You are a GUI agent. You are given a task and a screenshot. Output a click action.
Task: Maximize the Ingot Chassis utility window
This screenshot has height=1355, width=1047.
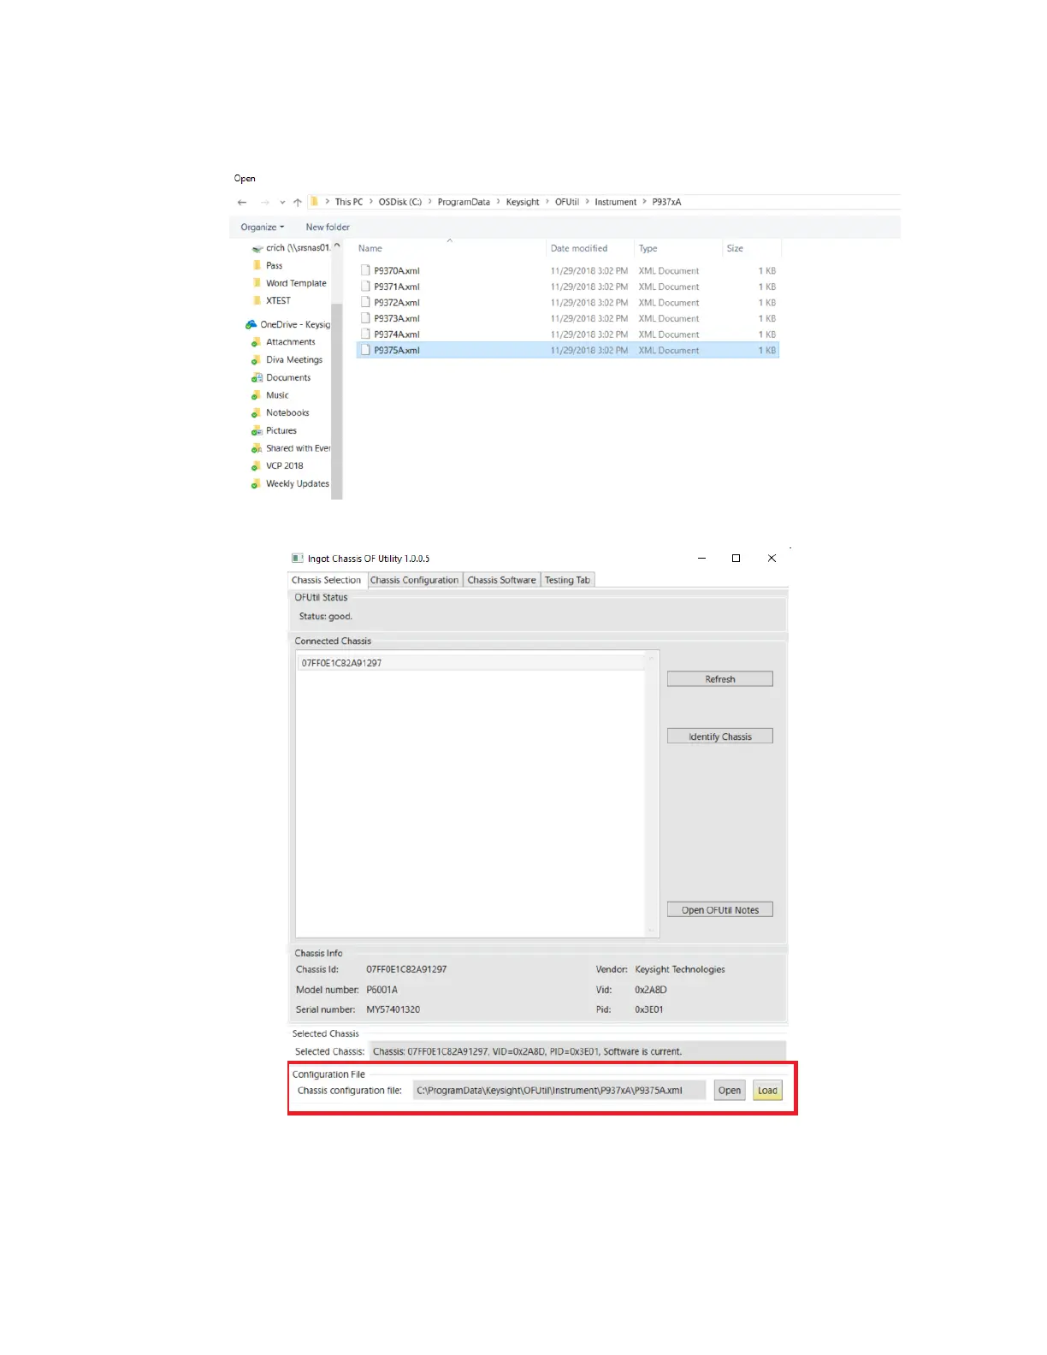[x=736, y=559]
